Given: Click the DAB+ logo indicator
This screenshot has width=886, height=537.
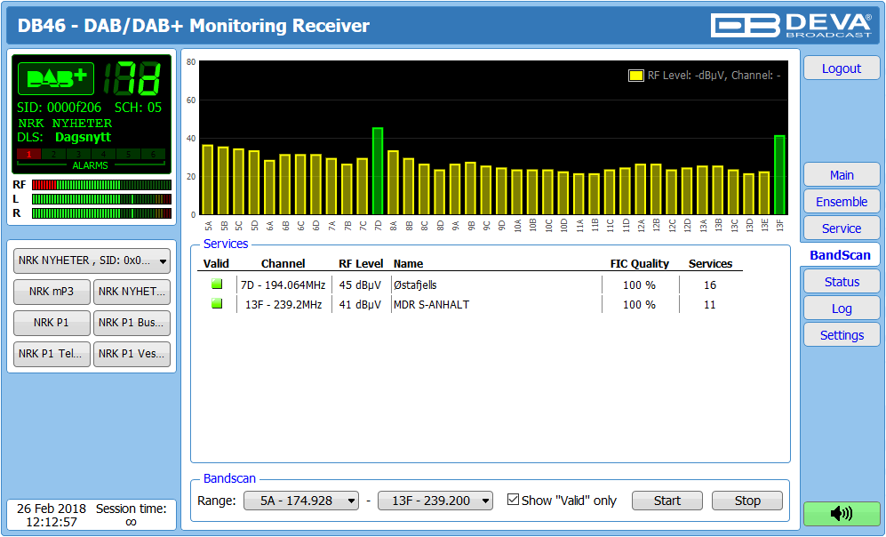Looking at the screenshot, I should (55, 79).
